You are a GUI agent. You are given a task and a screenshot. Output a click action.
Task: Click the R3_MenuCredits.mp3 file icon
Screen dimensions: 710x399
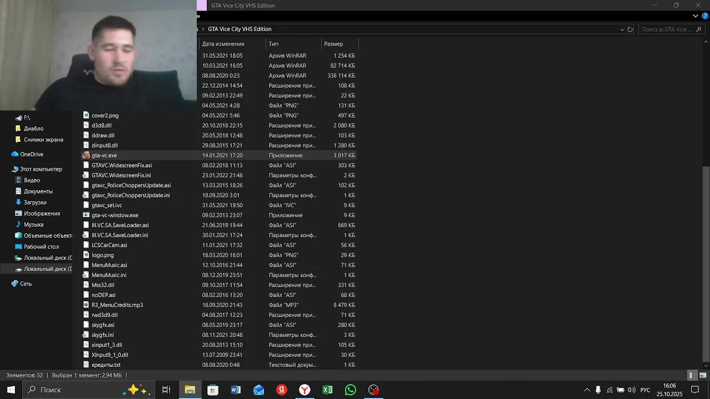[86, 305]
